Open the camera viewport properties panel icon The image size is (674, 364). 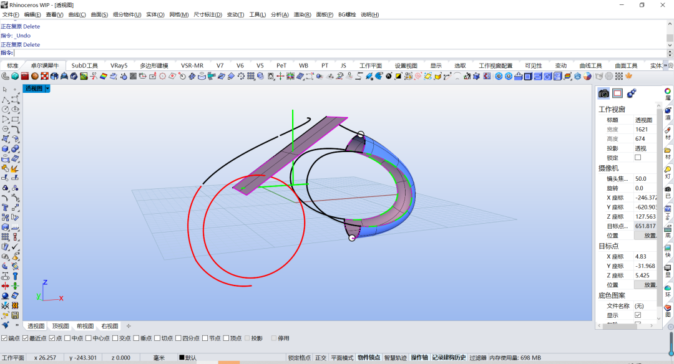click(x=603, y=93)
